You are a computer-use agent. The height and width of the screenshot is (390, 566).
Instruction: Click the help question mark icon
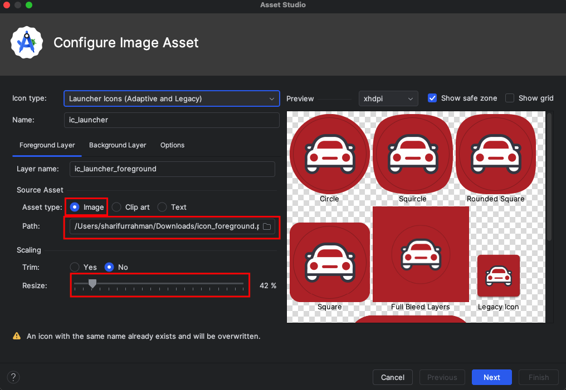(13, 377)
